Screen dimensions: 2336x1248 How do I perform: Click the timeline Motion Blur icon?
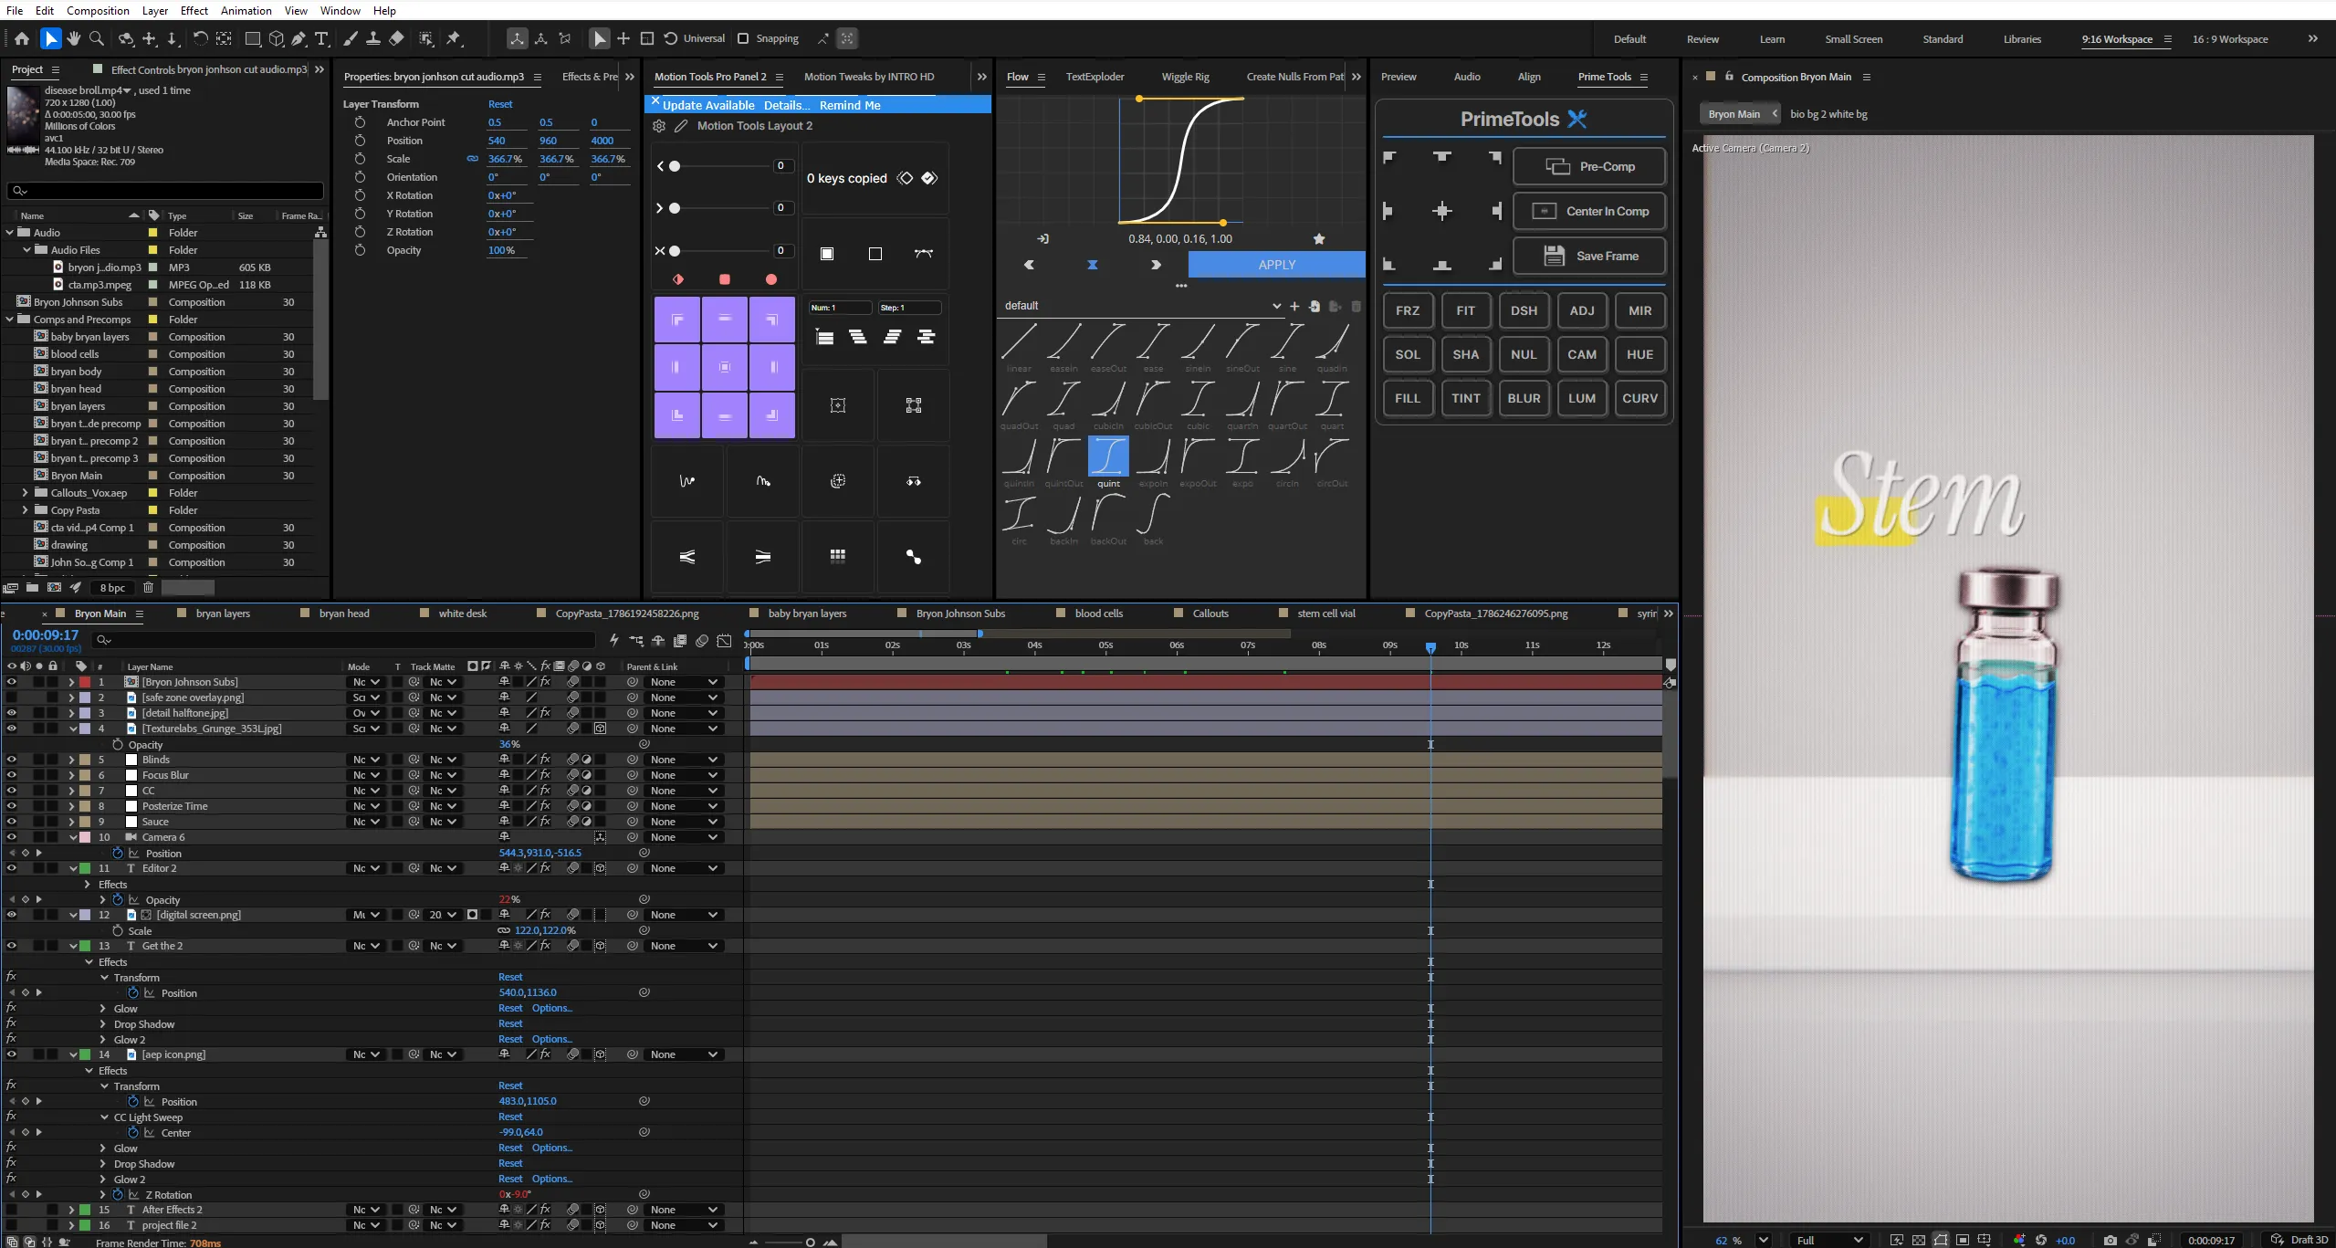(x=702, y=641)
